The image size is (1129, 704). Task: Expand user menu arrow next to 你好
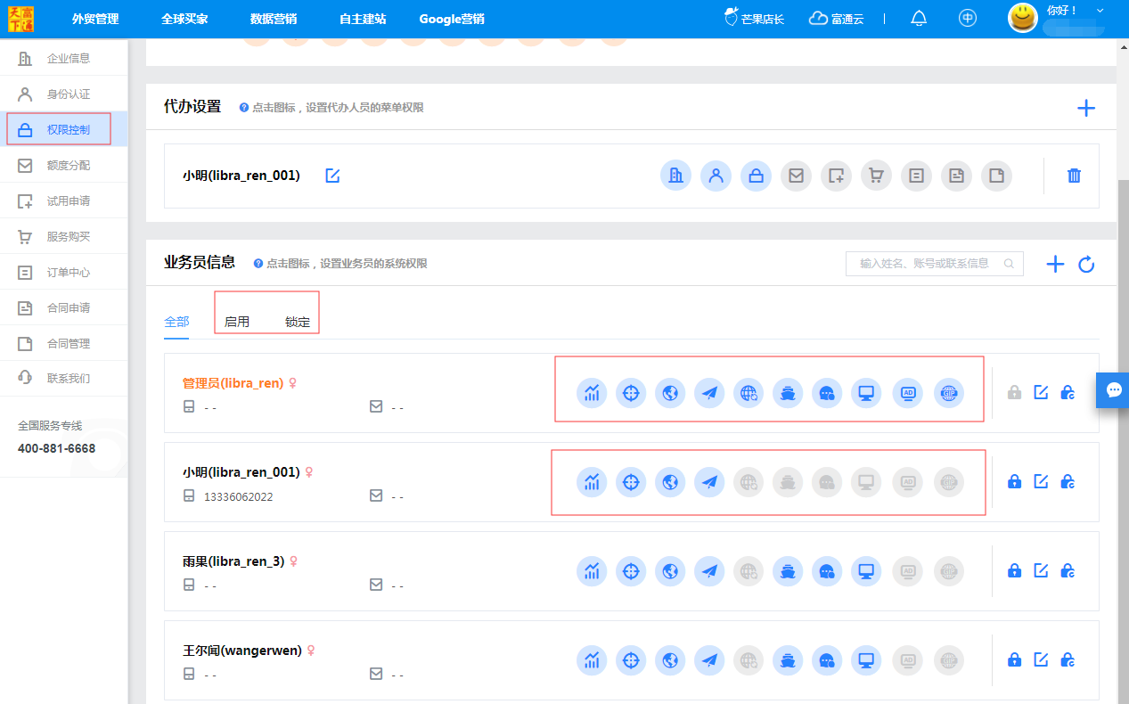tap(1100, 11)
